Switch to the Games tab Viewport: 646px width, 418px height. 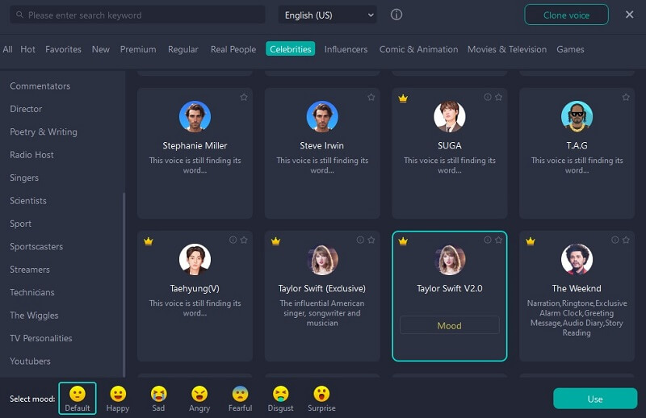pyautogui.click(x=570, y=49)
